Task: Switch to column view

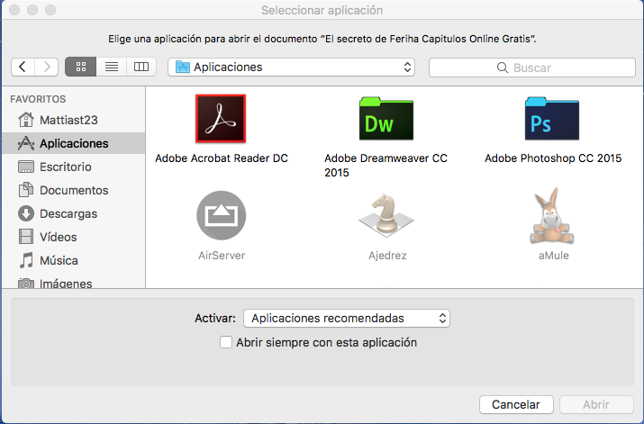Action: (141, 67)
